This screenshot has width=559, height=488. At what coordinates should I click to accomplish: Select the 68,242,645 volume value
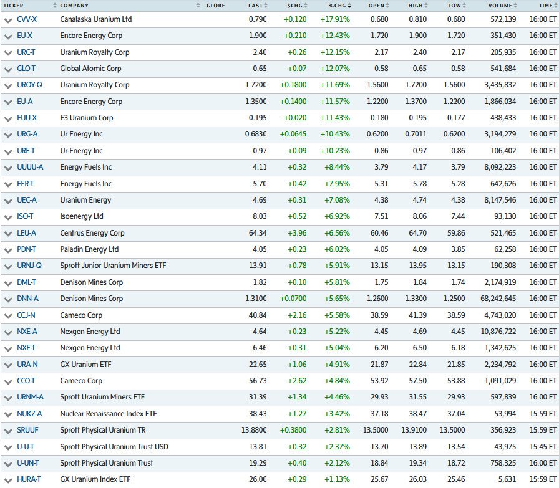(x=498, y=299)
